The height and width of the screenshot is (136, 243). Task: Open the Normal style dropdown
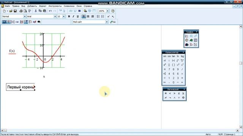point(25,16)
